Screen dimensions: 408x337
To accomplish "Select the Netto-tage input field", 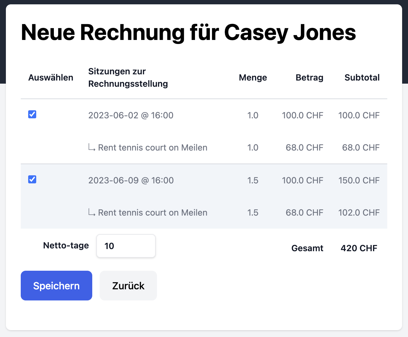I will pyautogui.click(x=126, y=246).
